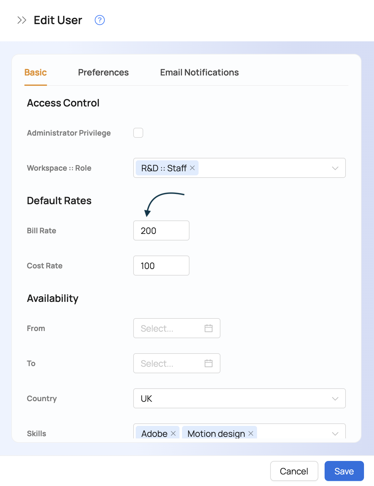Open the Email Notifications tab

coord(200,72)
